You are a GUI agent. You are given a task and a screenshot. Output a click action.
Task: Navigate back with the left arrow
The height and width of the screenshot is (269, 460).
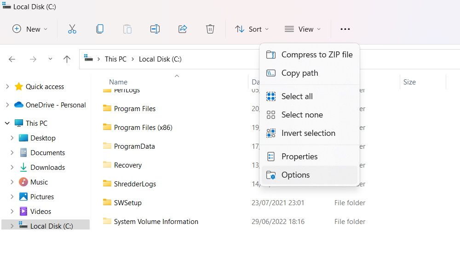click(12, 59)
